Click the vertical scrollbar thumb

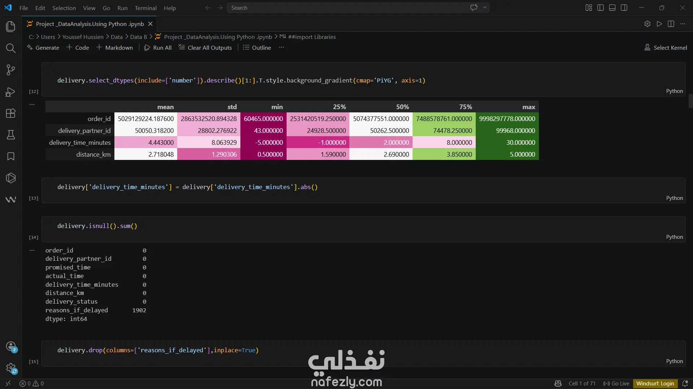point(690,101)
